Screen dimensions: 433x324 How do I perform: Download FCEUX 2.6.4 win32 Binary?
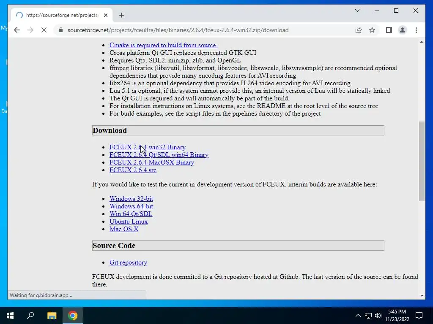tap(148, 147)
